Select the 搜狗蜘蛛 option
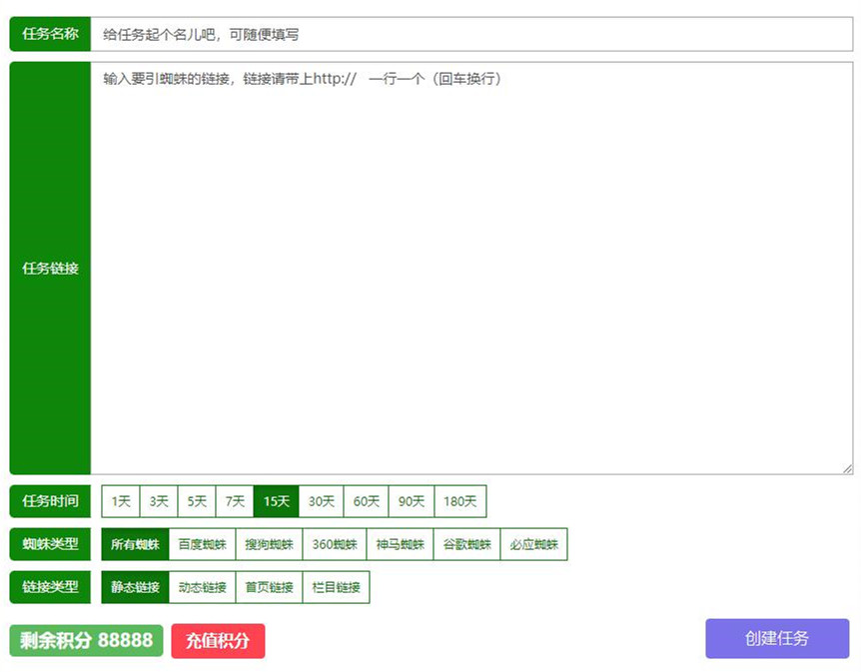 pyautogui.click(x=269, y=544)
